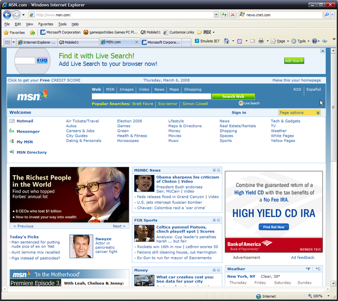This screenshot has height=301, width=338.
Task: Click the green Add Search button
Action: click(x=294, y=61)
